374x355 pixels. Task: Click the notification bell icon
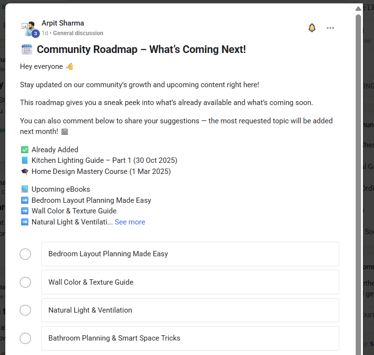click(x=312, y=28)
